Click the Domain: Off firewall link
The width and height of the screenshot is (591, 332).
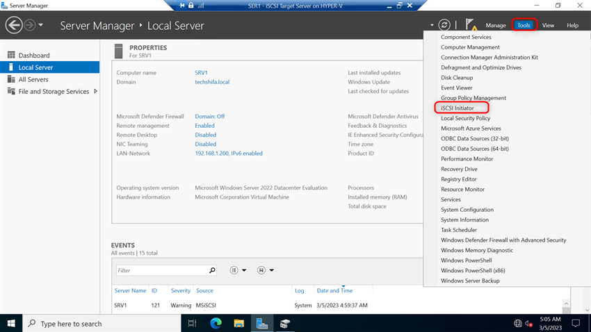tap(209, 116)
